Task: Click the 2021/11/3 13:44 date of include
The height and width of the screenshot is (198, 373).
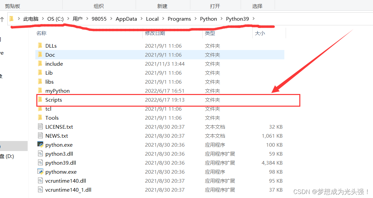Action: pos(165,64)
